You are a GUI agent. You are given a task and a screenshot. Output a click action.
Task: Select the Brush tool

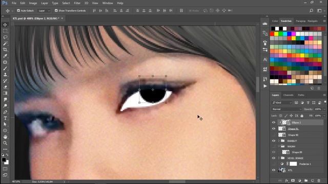pos(5,68)
